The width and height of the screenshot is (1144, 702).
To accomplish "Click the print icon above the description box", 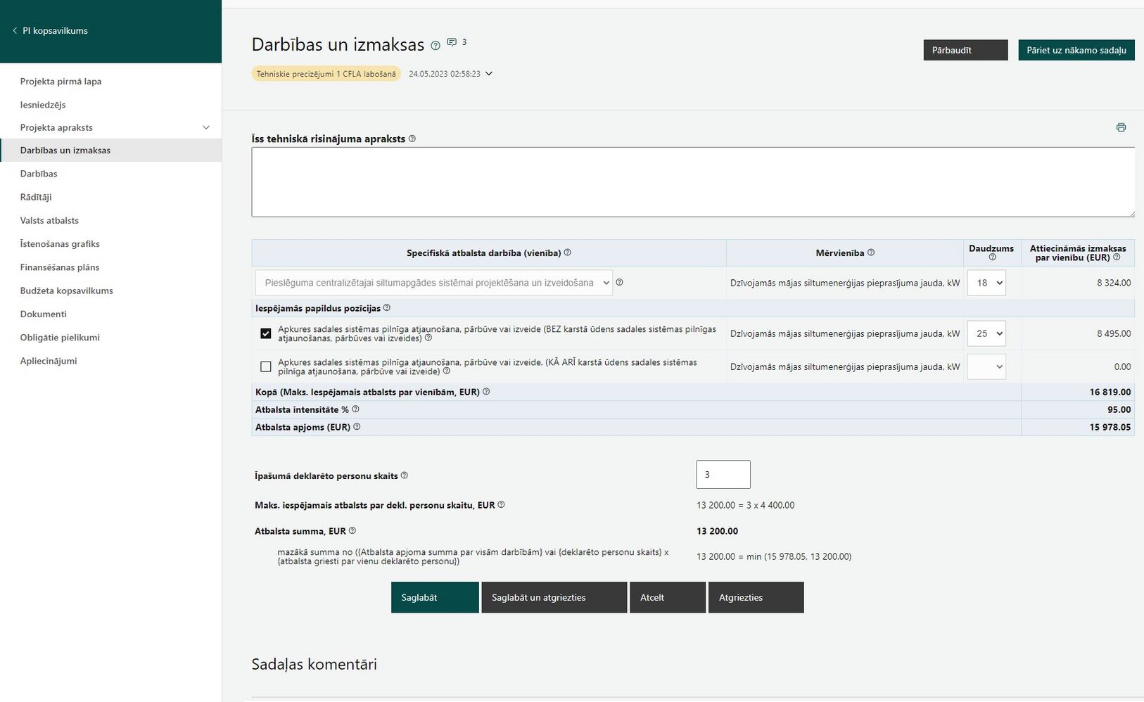I will click(x=1121, y=127).
